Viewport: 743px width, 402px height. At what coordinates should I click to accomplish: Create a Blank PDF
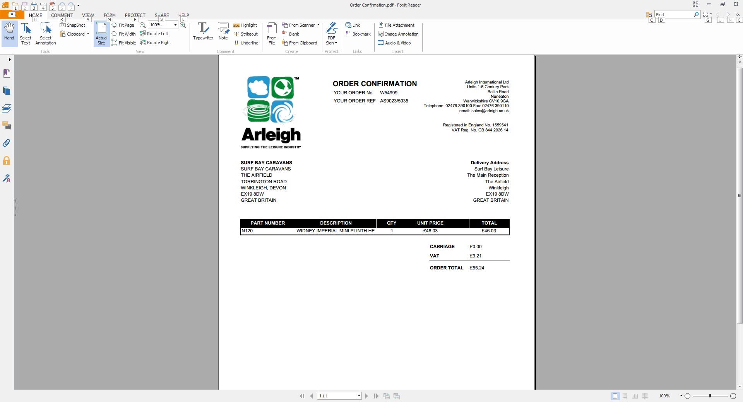[x=291, y=34]
